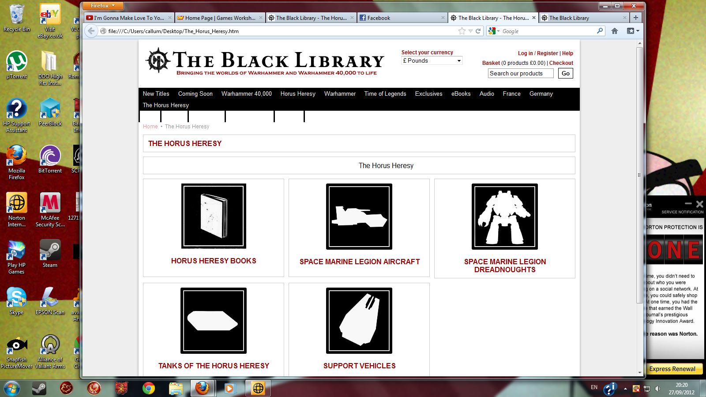Switch to the last 'The Black Library' tab
The height and width of the screenshot is (397, 706).
(x=584, y=18)
